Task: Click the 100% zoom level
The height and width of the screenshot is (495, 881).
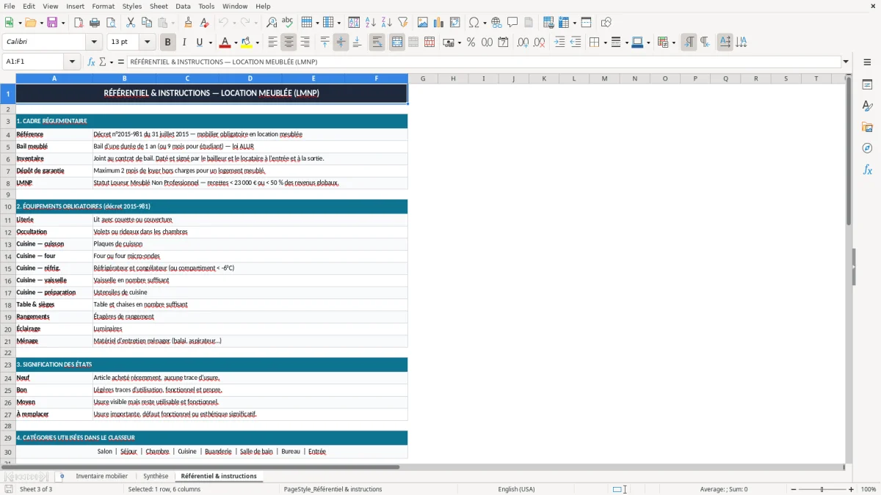Action: tap(869, 489)
